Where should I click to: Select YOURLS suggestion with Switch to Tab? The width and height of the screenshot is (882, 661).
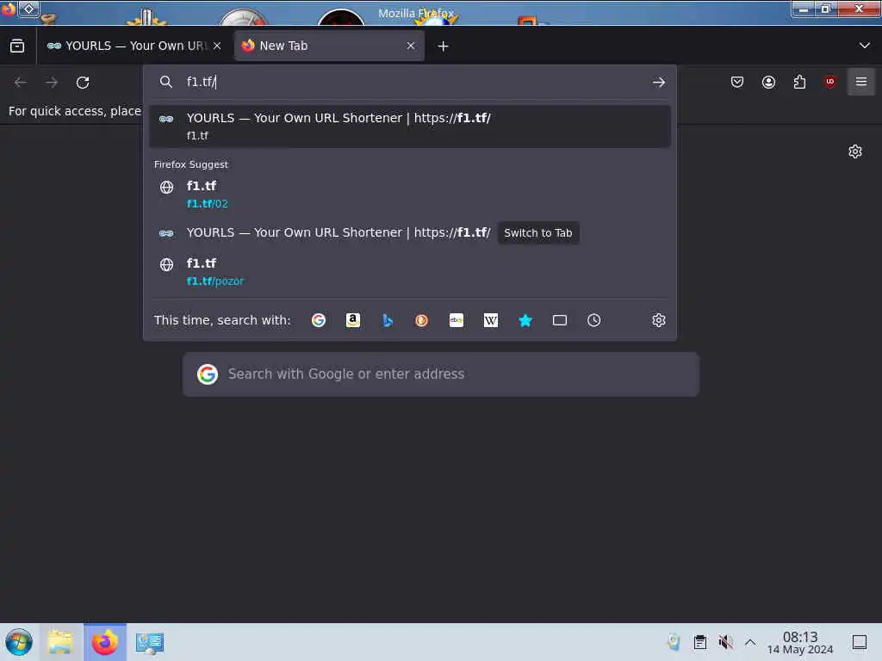[409, 232]
